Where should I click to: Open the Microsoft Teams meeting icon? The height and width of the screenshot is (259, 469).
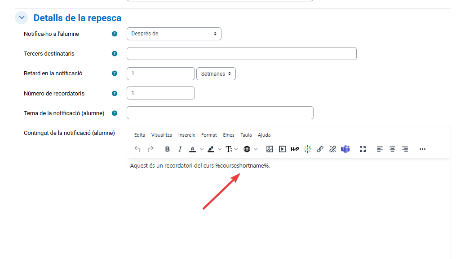[x=345, y=149]
